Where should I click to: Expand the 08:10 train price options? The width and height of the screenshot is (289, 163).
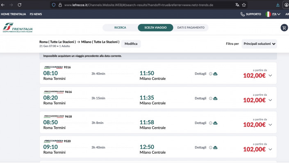270,75
